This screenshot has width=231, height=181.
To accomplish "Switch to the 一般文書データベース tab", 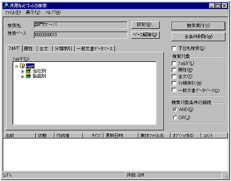I will pos(95,49).
